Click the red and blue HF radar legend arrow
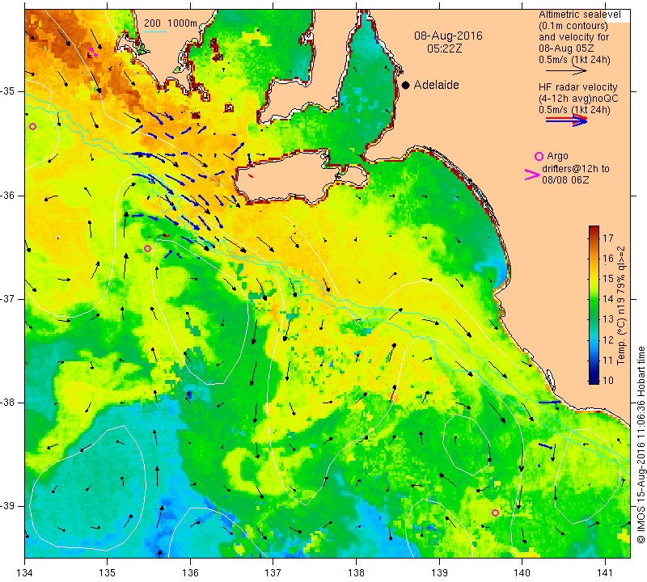This screenshot has width=647, height=582. 567,120
